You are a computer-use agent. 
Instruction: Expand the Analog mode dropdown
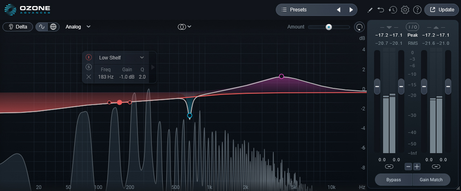[78, 27]
